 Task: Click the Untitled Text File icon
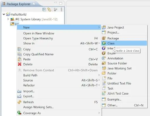coord(104,83)
